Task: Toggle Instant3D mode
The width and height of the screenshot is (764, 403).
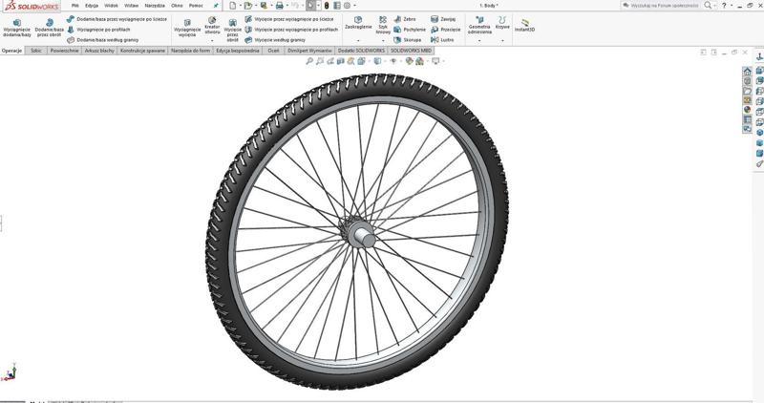Action: [x=524, y=26]
